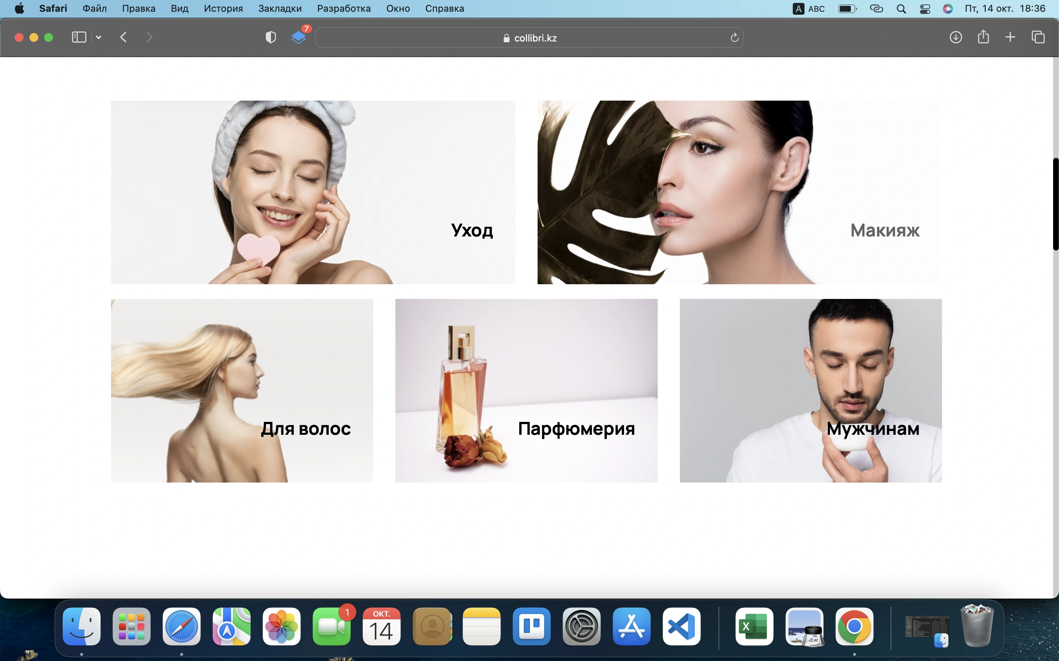Open Siri from the menu bar
The image size is (1059, 661).
click(x=948, y=9)
